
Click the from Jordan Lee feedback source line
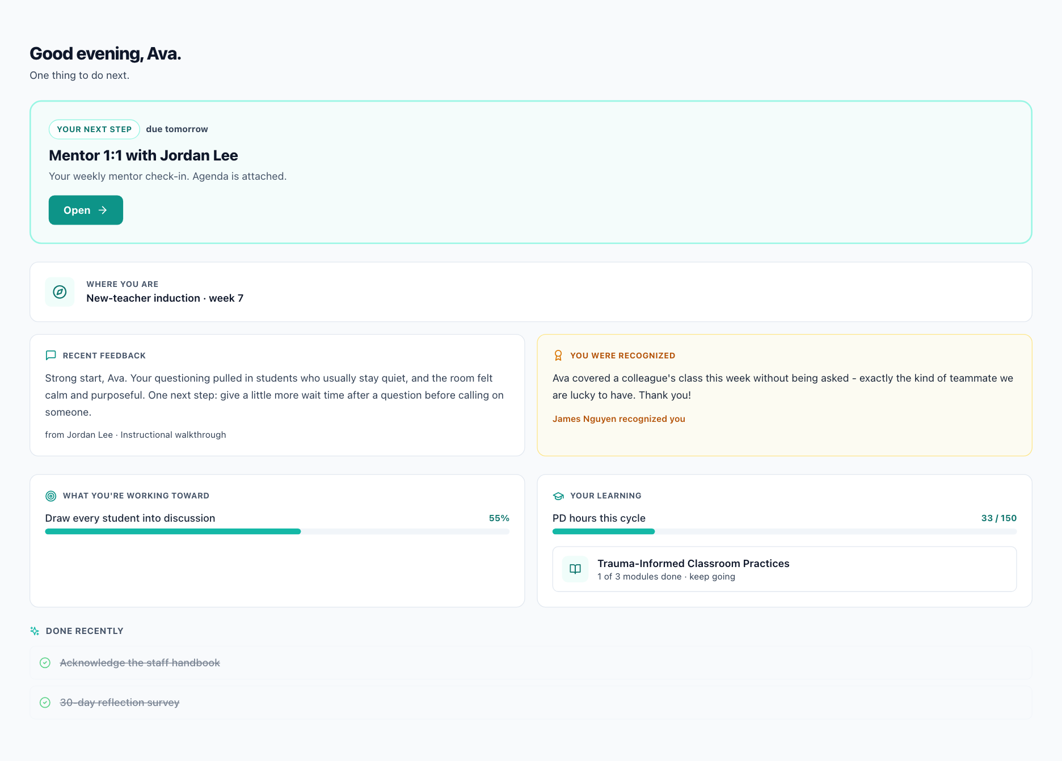tap(136, 435)
